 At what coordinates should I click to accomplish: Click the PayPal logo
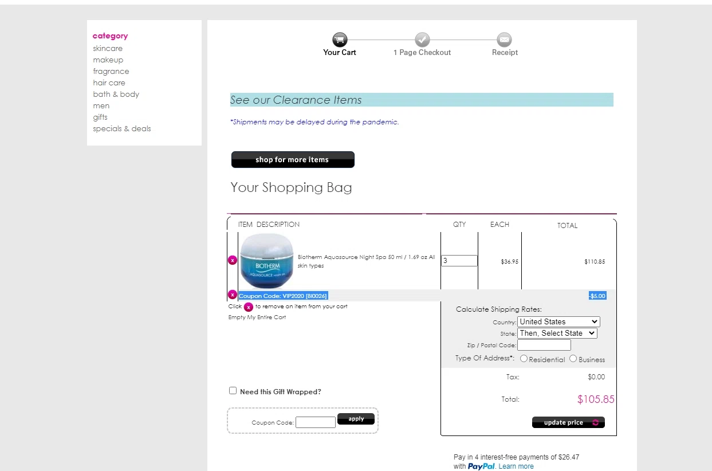(481, 466)
